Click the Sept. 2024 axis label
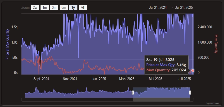This screenshot has width=224, height=107. coord(41,79)
